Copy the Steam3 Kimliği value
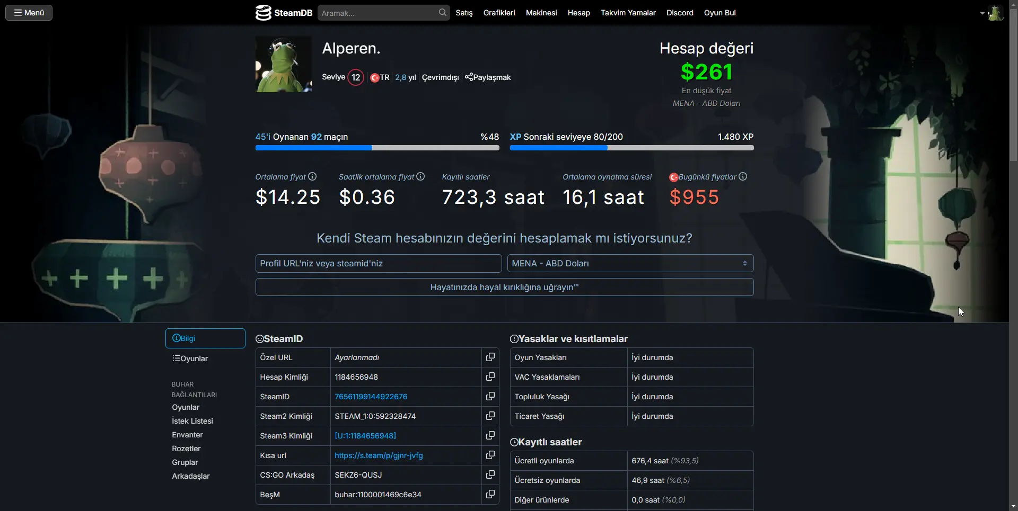This screenshot has height=511, width=1018. (490, 436)
